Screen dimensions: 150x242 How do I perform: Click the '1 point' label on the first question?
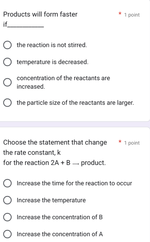pos(131,15)
